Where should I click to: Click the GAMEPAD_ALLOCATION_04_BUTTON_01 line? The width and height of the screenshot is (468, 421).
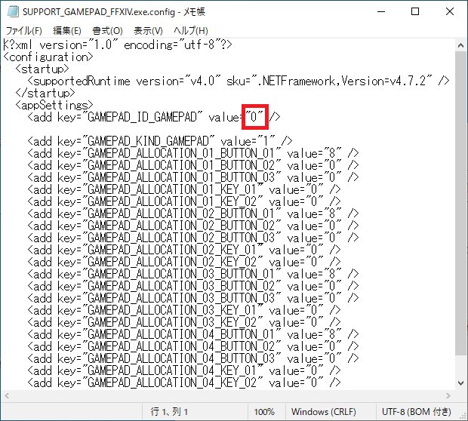[x=192, y=334]
